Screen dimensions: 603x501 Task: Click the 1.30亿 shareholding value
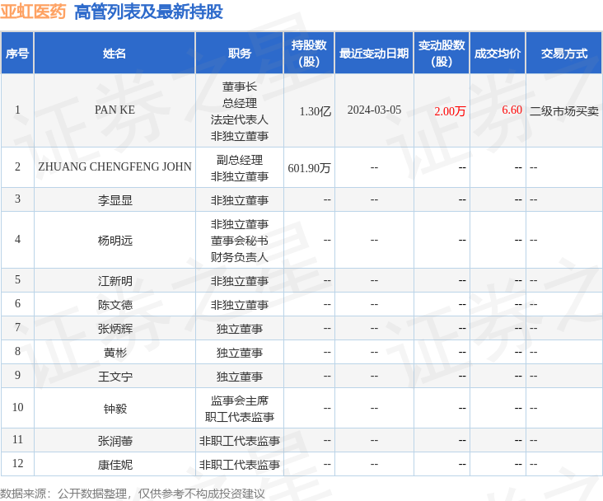316,111
